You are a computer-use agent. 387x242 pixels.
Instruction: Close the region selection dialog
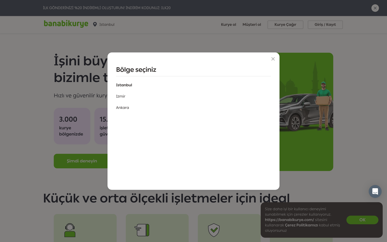(273, 59)
